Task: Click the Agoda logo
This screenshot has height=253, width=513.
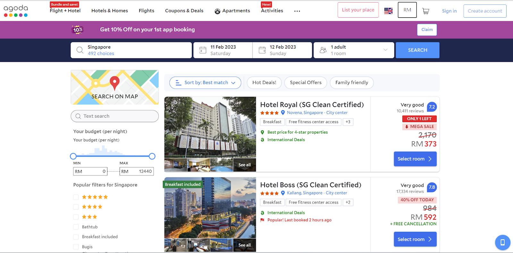Action: tap(16, 11)
